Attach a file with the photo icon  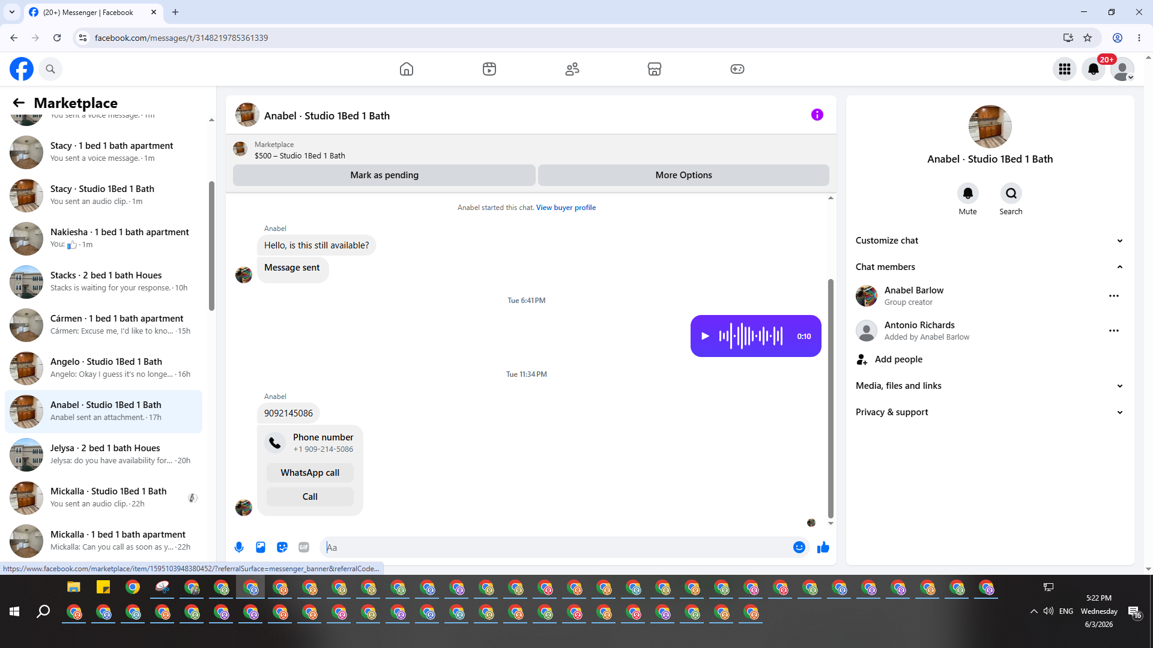(261, 547)
